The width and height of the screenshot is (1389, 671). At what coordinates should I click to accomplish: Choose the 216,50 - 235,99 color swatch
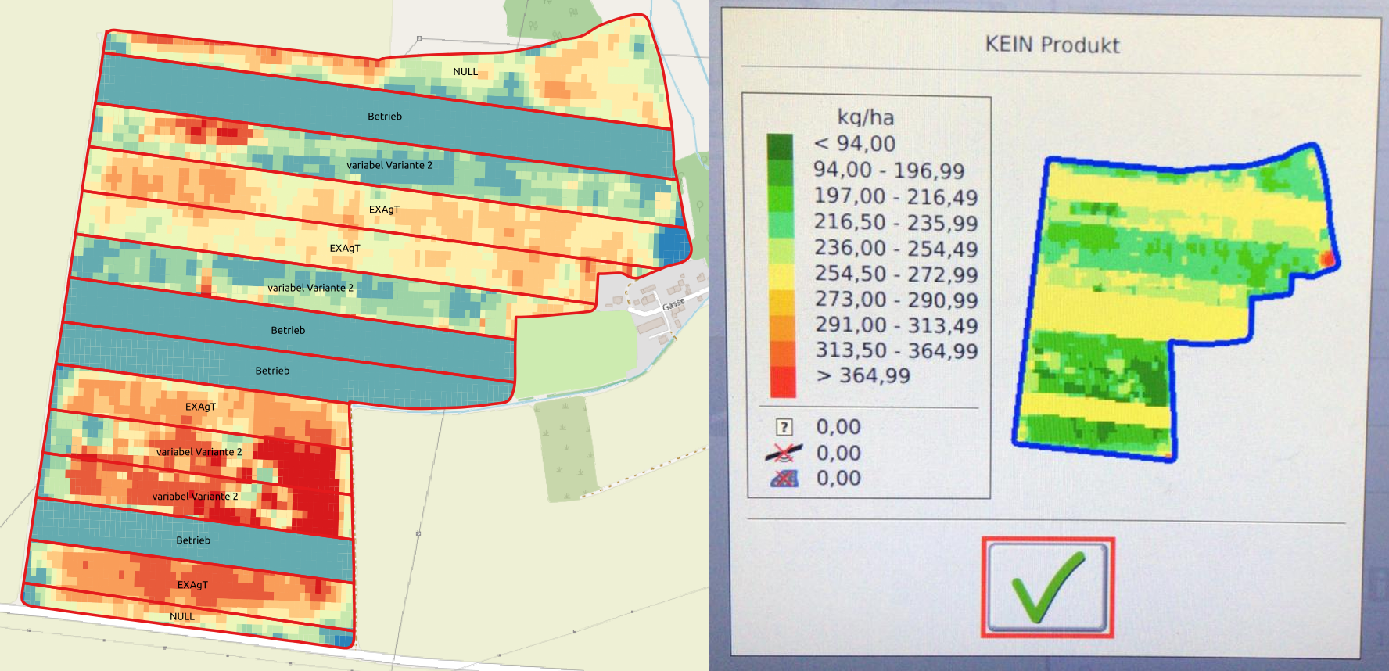782,224
